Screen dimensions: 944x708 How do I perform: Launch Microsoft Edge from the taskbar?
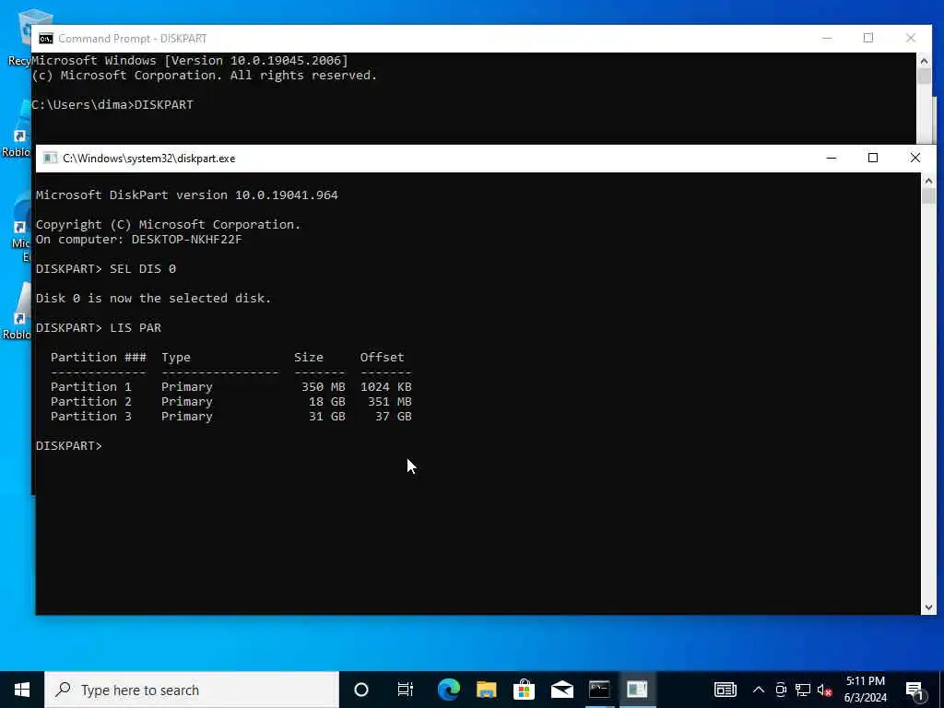pos(449,690)
